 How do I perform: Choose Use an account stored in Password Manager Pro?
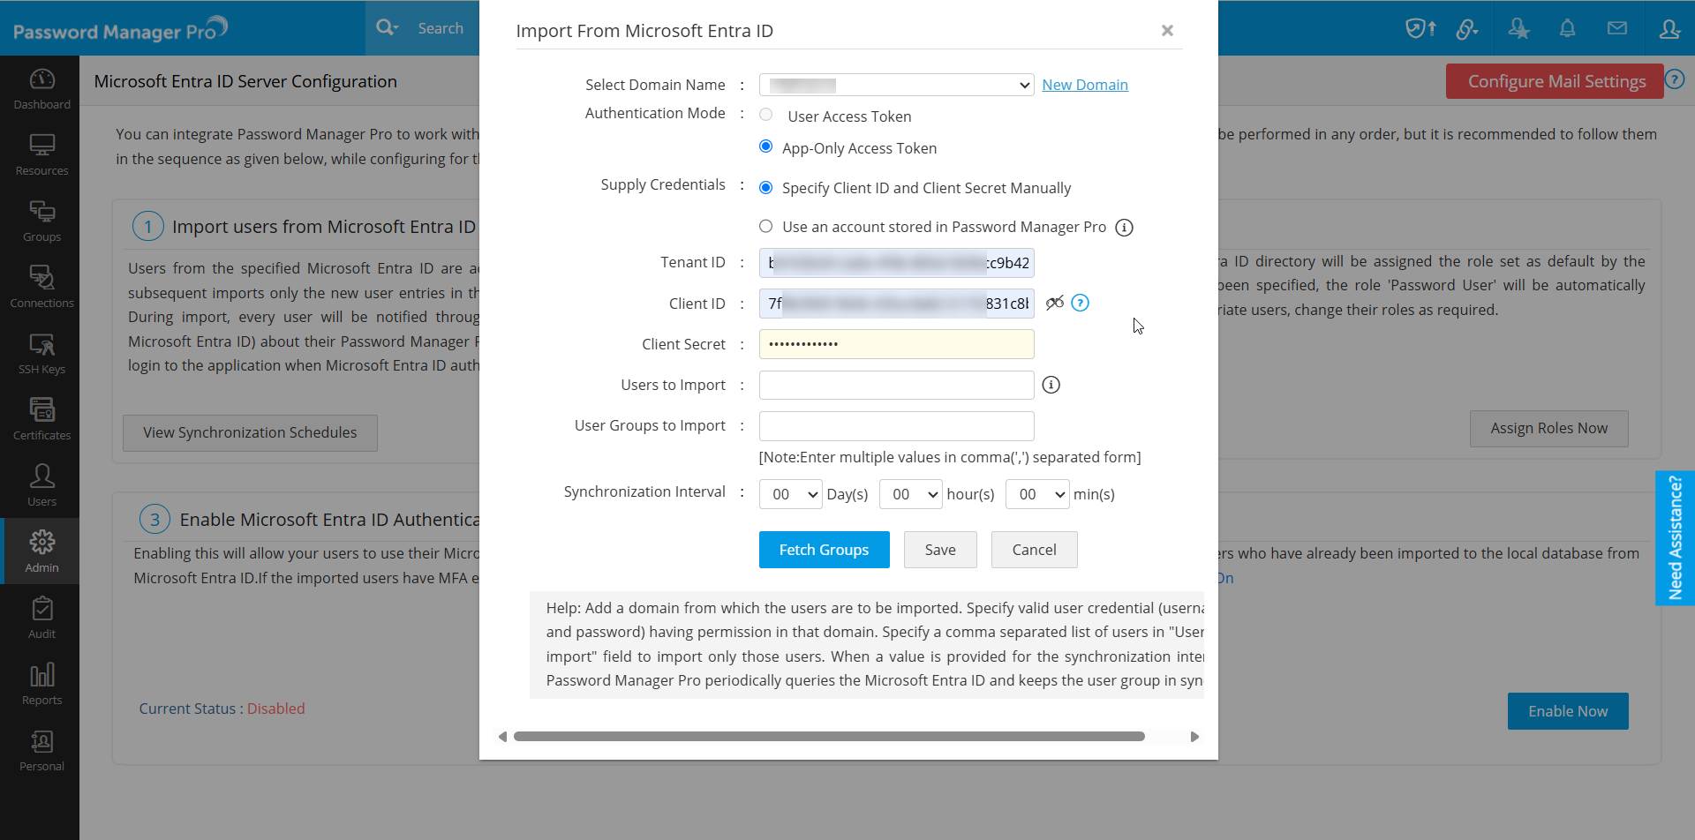(766, 227)
